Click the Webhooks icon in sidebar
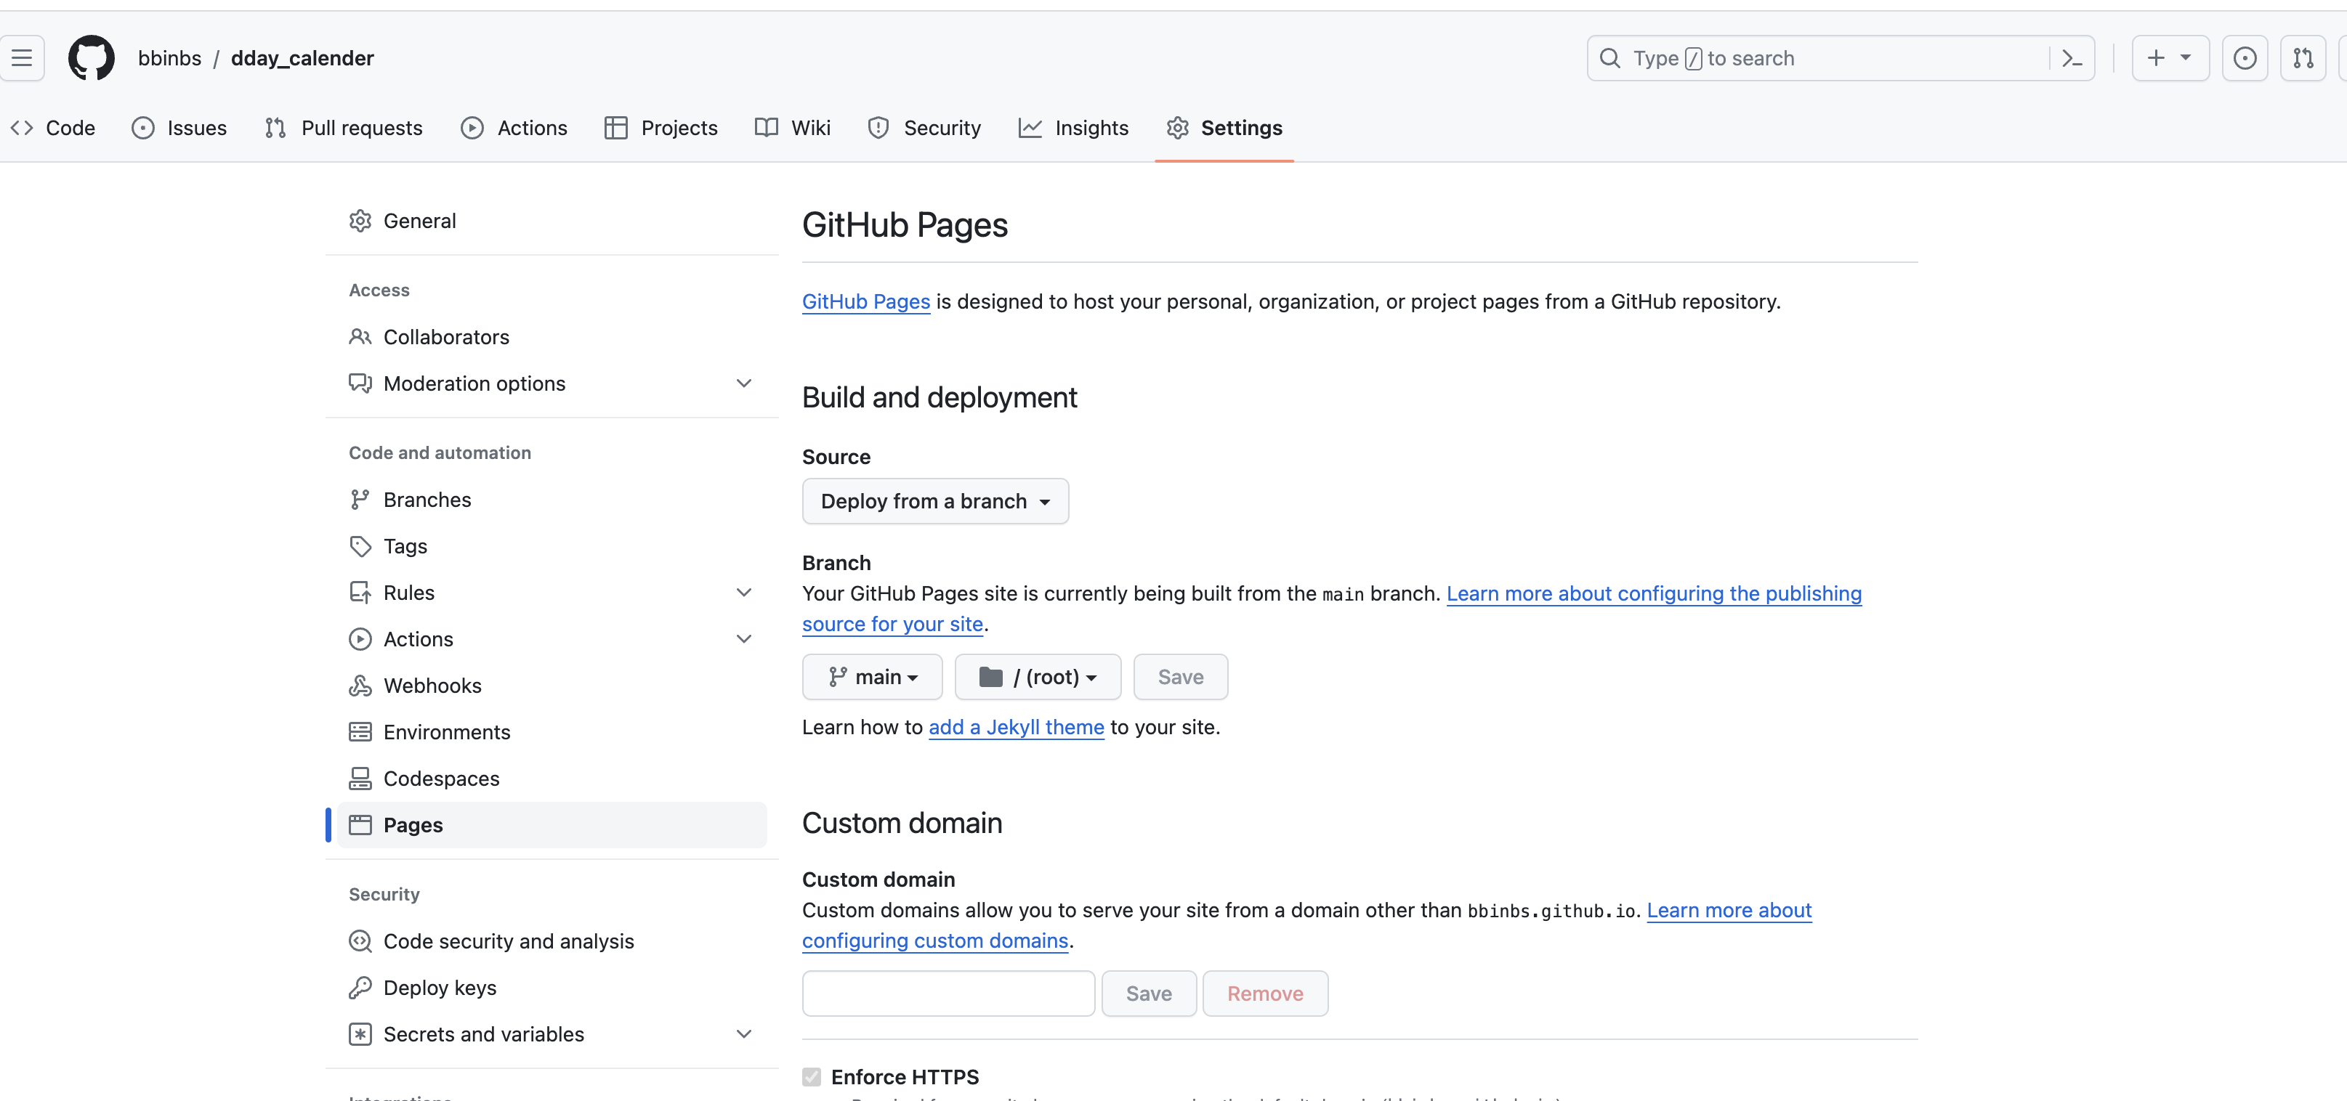2347x1101 pixels. point(360,686)
